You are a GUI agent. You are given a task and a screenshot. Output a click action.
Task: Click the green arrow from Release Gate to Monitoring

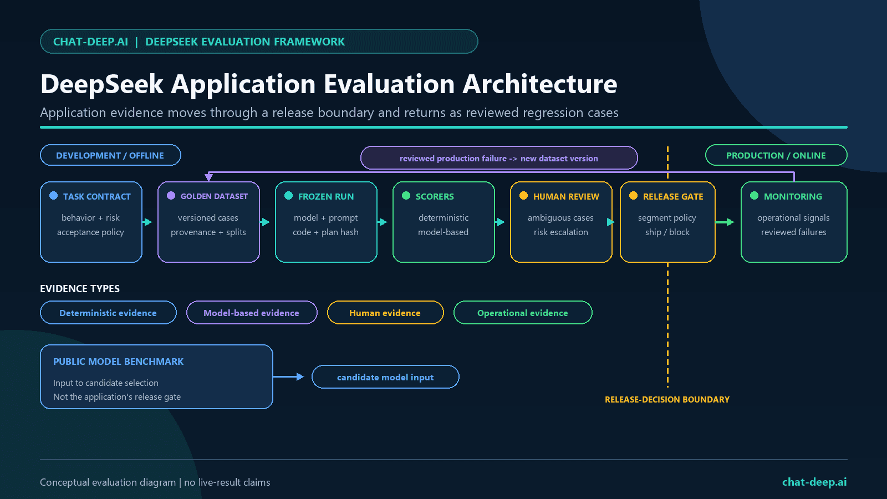(725, 222)
